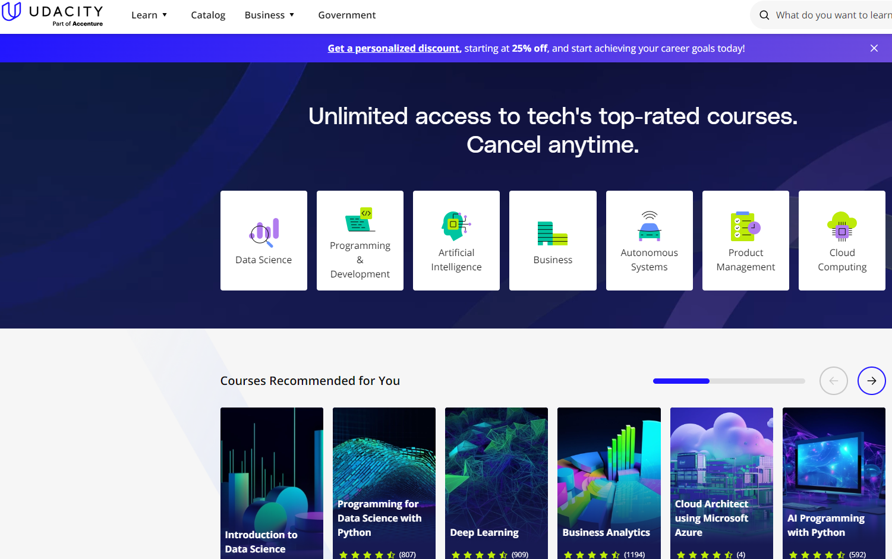Open the Deep Learning course card
Screen dimensions: 892x559
[x=496, y=481]
